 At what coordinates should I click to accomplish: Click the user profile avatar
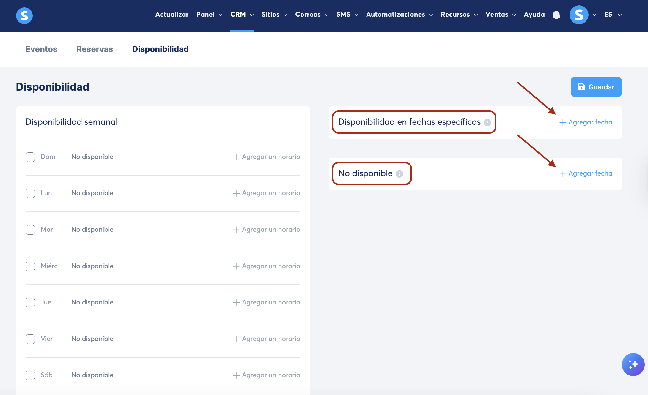[x=578, y=15]
